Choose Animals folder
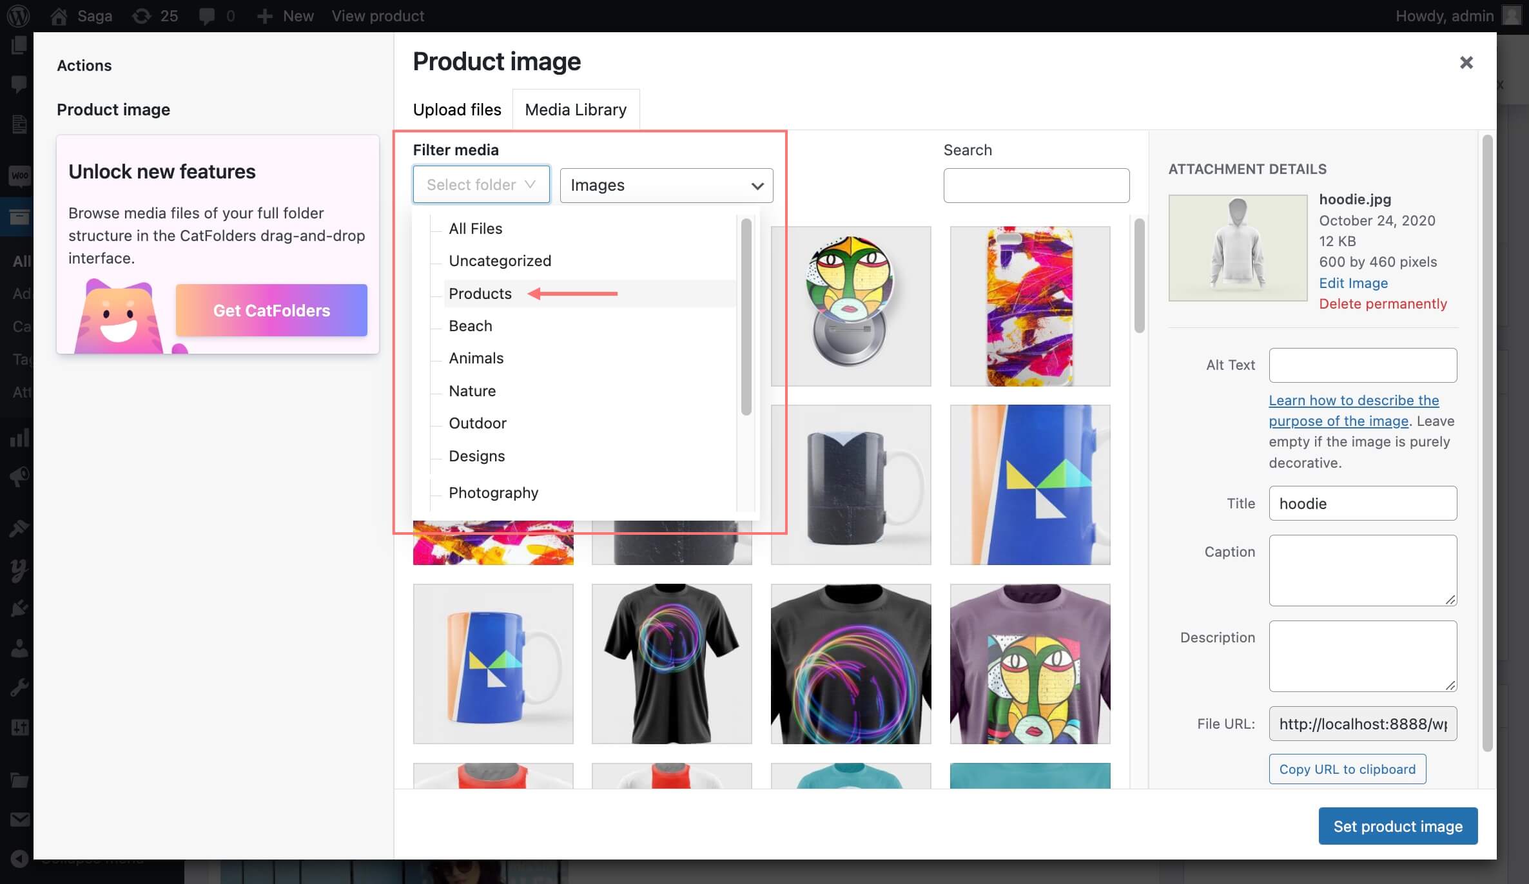The width and height of the screenshot is (1529, 884). pyautogui.click(x=476, y=358)
